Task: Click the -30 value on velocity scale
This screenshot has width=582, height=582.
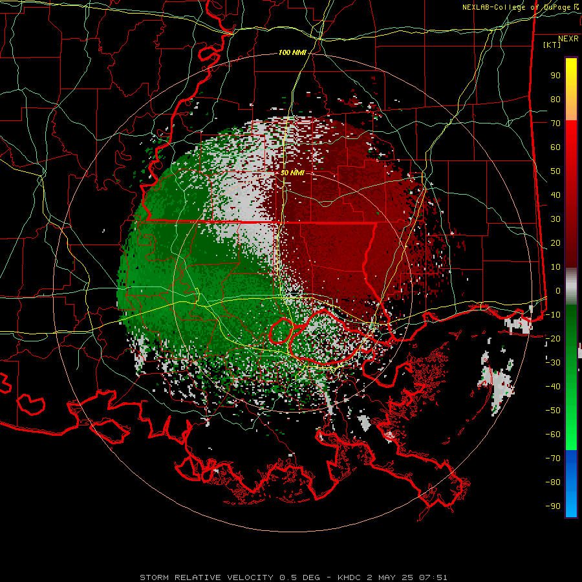Action: pyautogui.click(x=553, y=363)
